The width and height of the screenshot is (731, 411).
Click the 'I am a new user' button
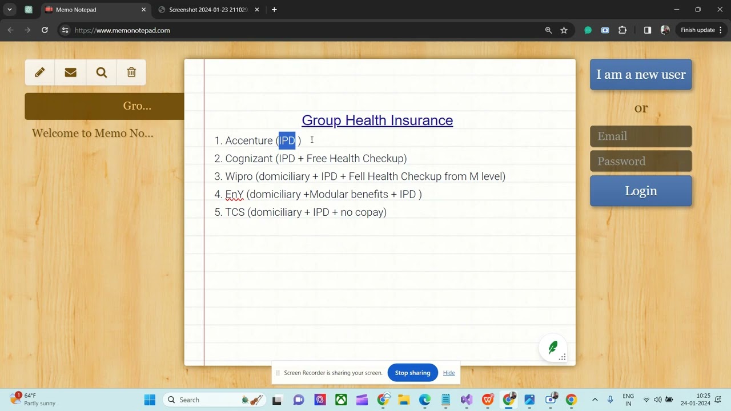click(x=641, y=75)
